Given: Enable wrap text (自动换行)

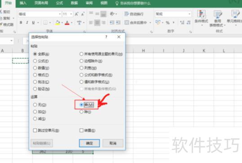Looking at the screenshot, I should (134, 14).
